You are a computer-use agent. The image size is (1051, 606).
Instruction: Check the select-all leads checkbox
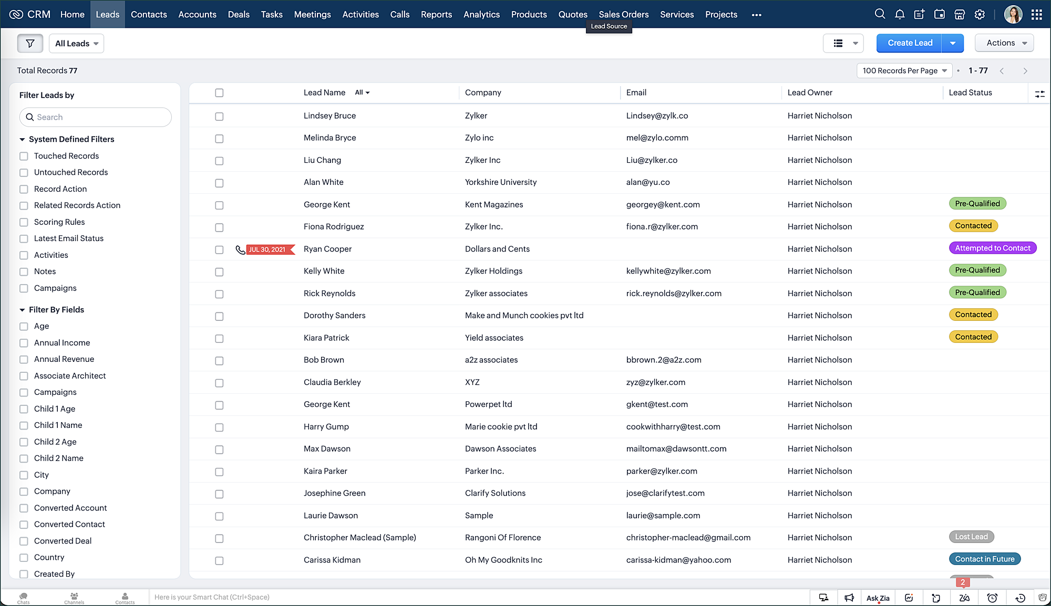click(x=219, y=93)
